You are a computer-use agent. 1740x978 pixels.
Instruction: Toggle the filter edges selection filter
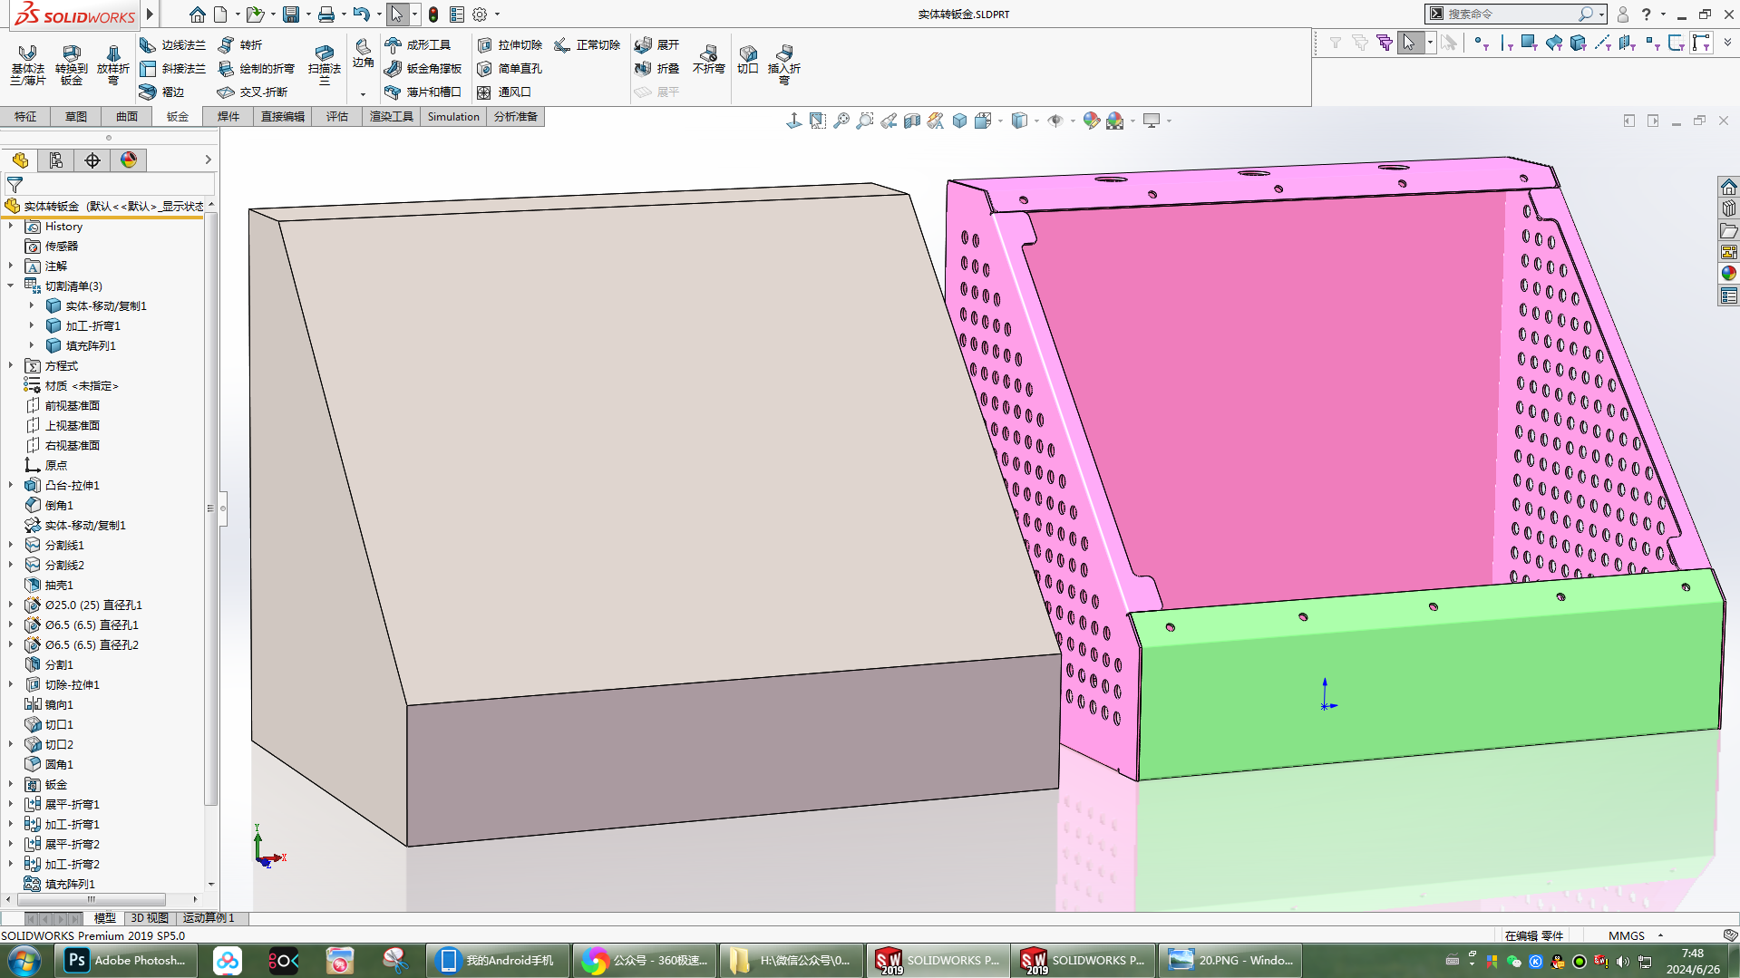point(1506,43)
